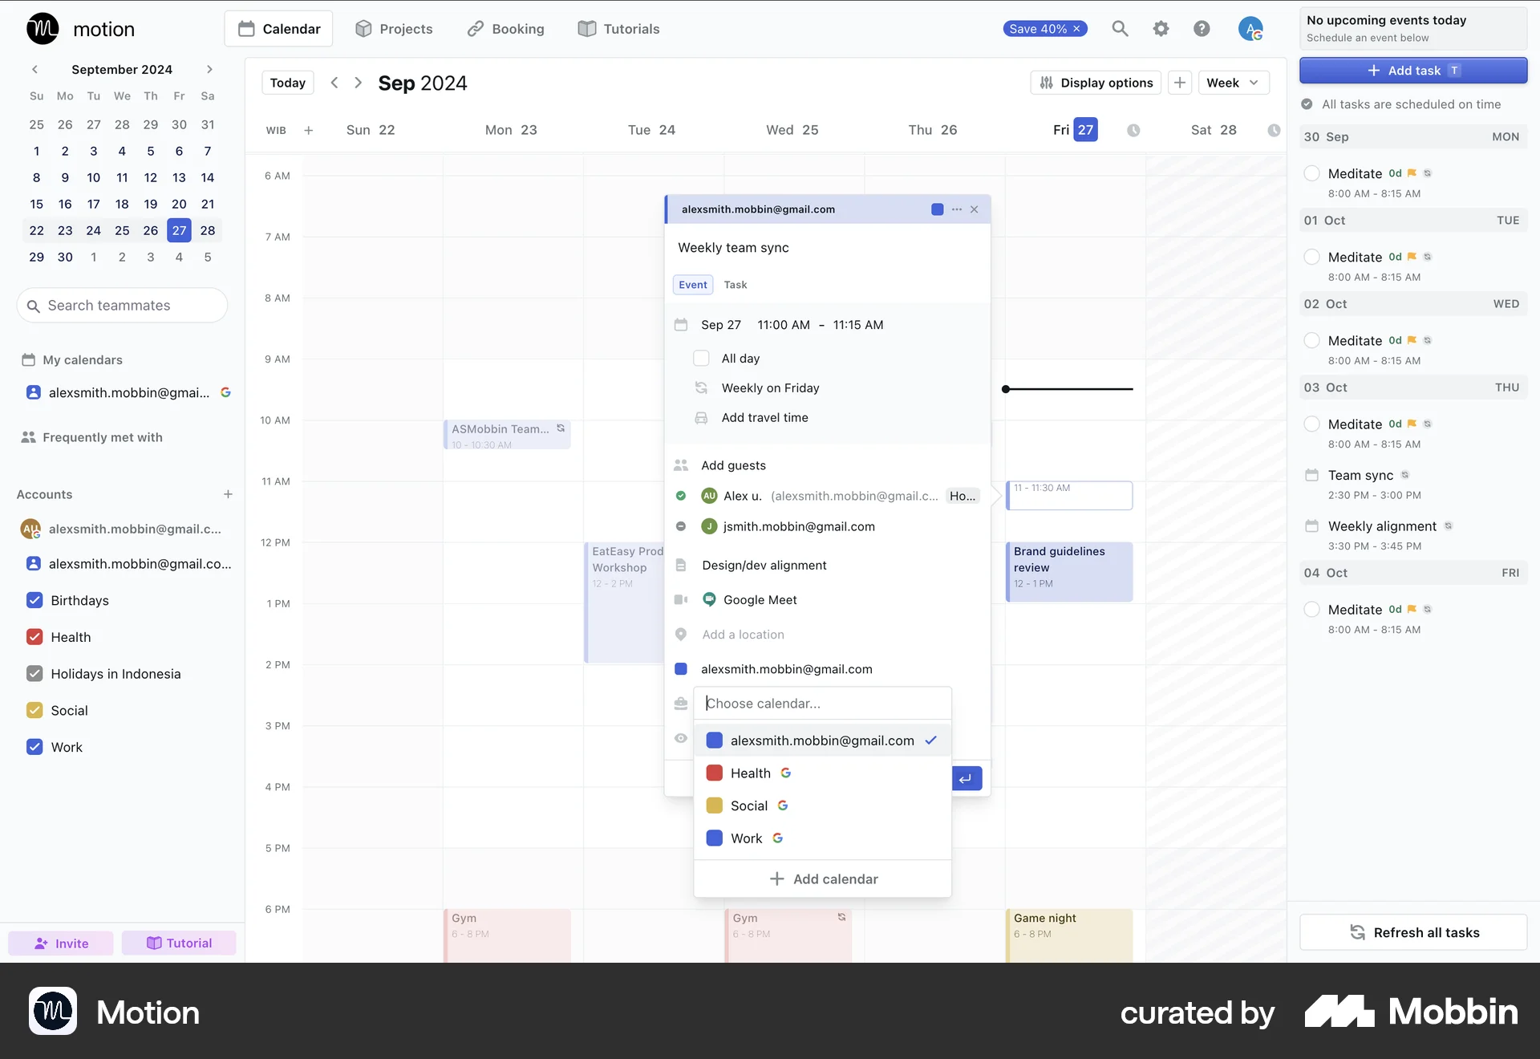Uncheck the Health calendar in sidebar
The image size is (1540, 1059).
coord(34,636)
